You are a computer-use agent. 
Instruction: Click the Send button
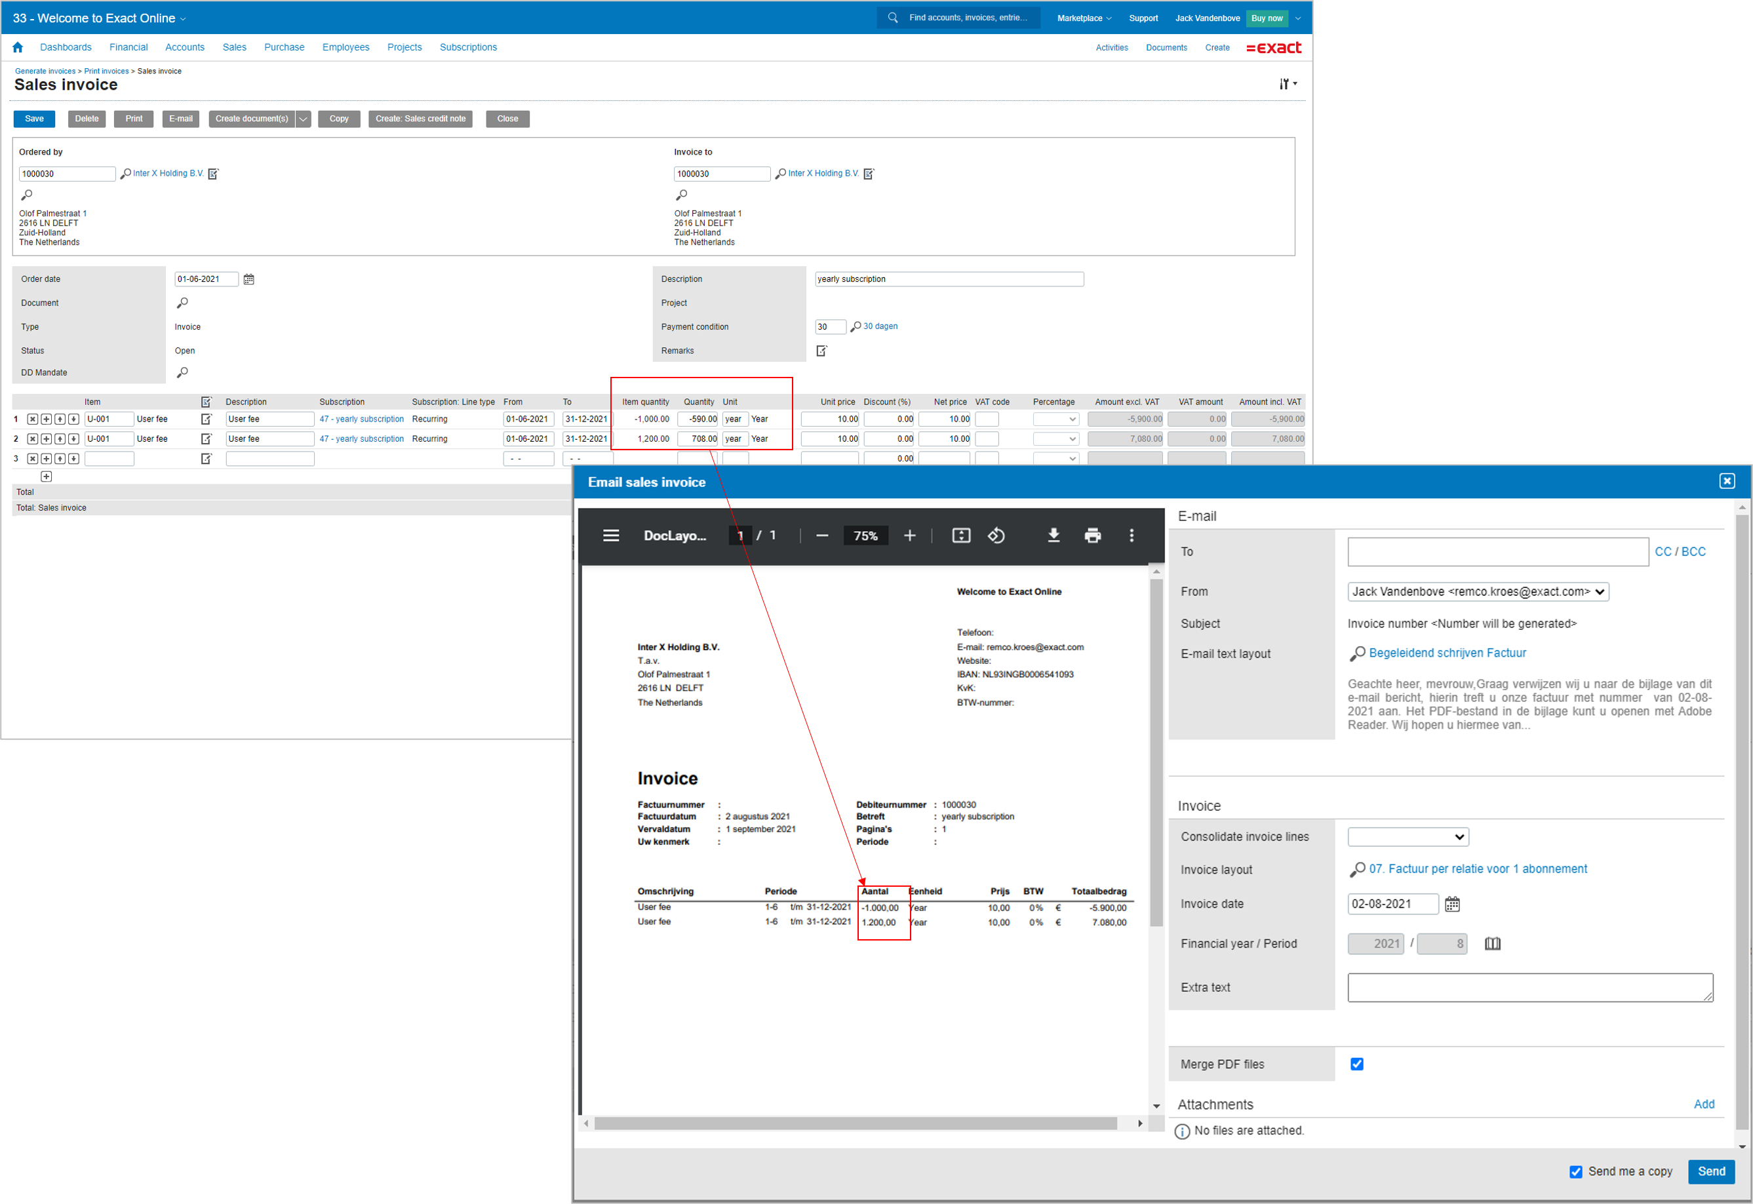(1711, 1172)
